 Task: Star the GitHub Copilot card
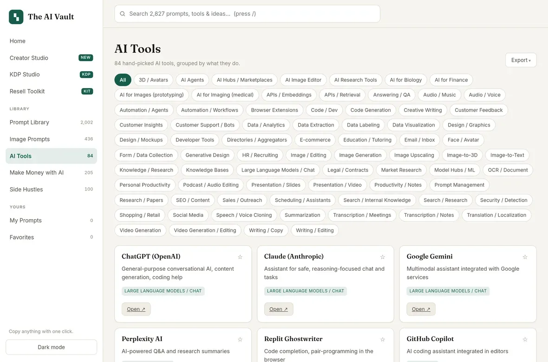(525, 339)
